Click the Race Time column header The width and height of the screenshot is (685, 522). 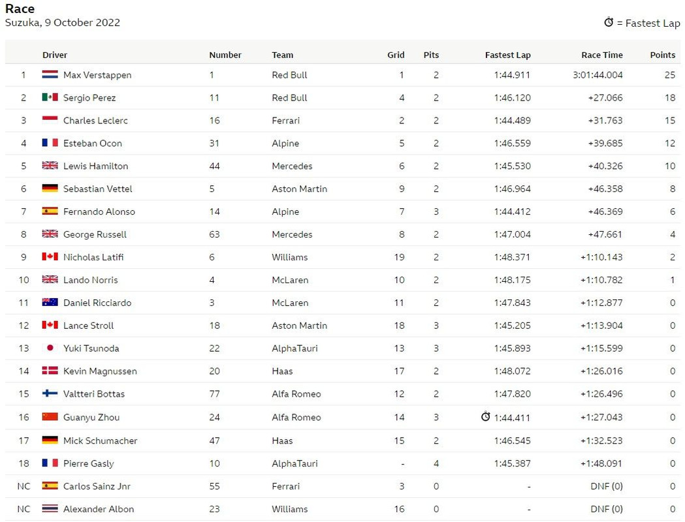coord(602,55)
